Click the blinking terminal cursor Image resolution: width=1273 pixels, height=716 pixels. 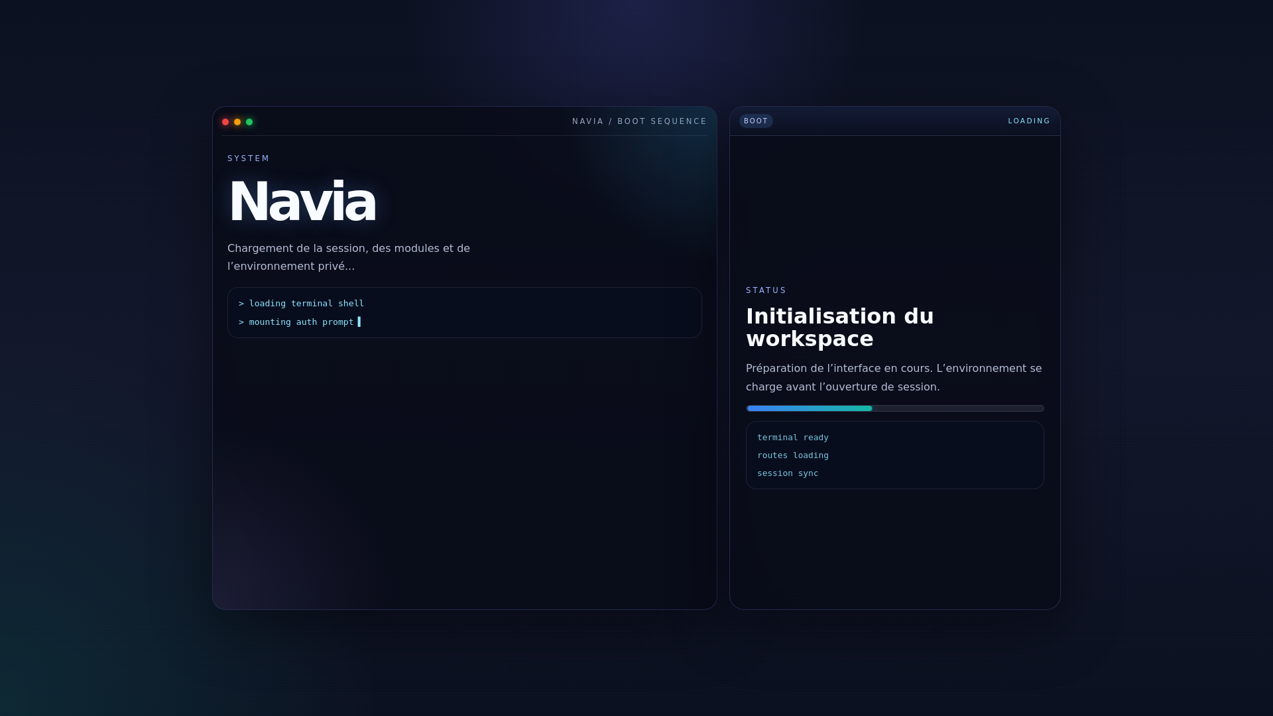coord(359,322)
